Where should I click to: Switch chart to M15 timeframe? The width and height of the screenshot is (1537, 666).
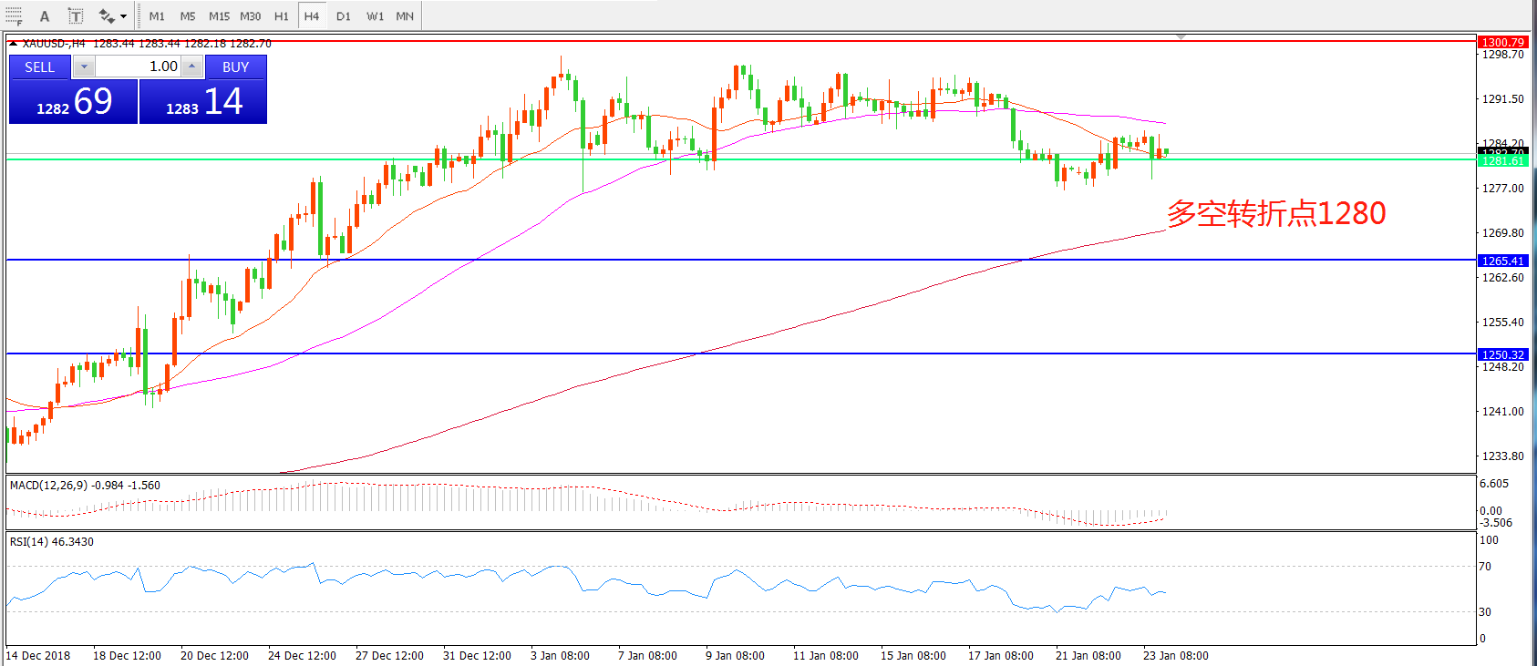(x=219, y=16)
